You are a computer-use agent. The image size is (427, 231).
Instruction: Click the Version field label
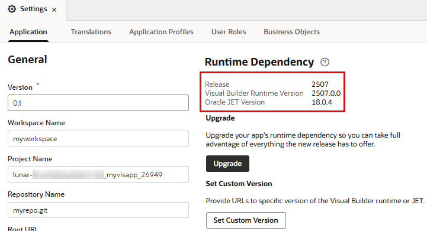20,87
